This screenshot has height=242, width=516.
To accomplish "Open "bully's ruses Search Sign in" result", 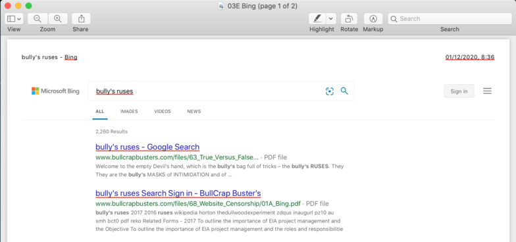I will 178,193.
